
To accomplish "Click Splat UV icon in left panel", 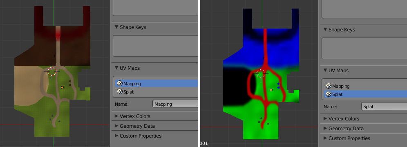I will tap(120, 91).
